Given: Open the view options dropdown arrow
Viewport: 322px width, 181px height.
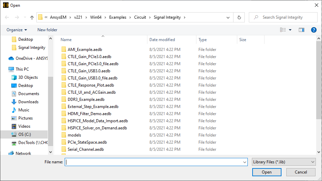Looking at the screenshot, I should pos(290,30).
